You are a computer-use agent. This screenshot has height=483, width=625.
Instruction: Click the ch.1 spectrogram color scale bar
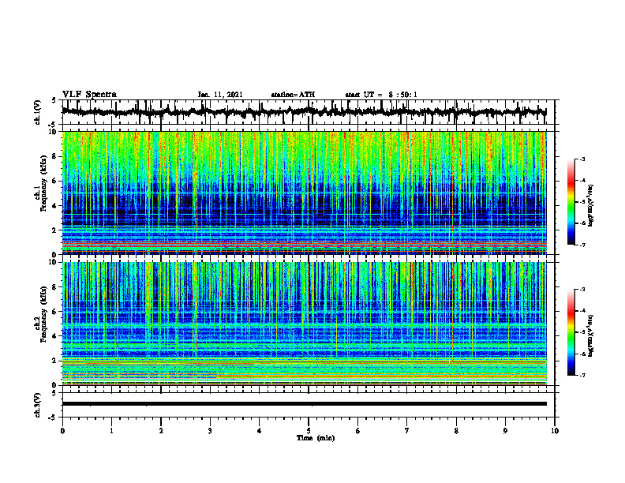(x=571, y=202)
